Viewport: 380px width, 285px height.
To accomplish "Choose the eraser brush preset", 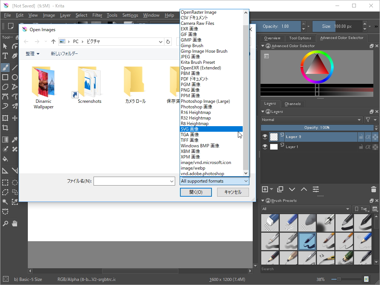I will (x=270, y=223).
